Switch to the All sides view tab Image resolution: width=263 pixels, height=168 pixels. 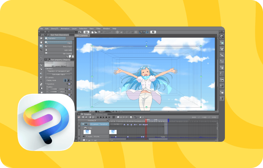100,114
